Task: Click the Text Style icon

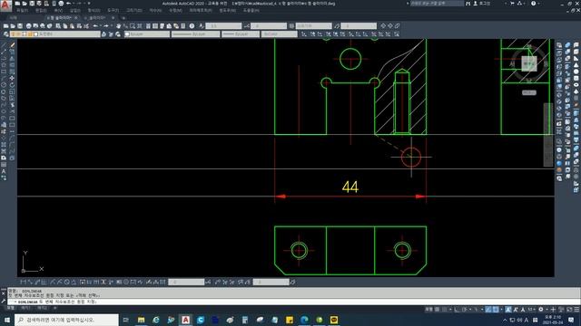Action: tap(202, 26)
